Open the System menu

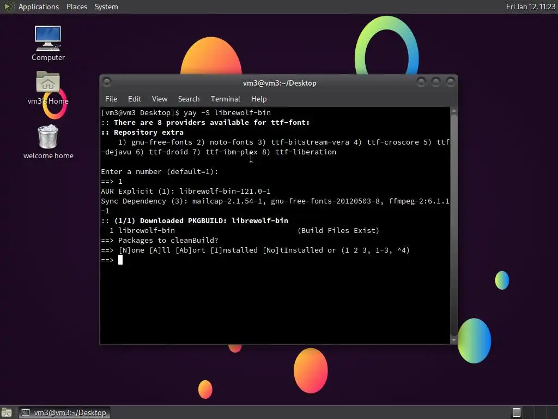coord(106,7)
